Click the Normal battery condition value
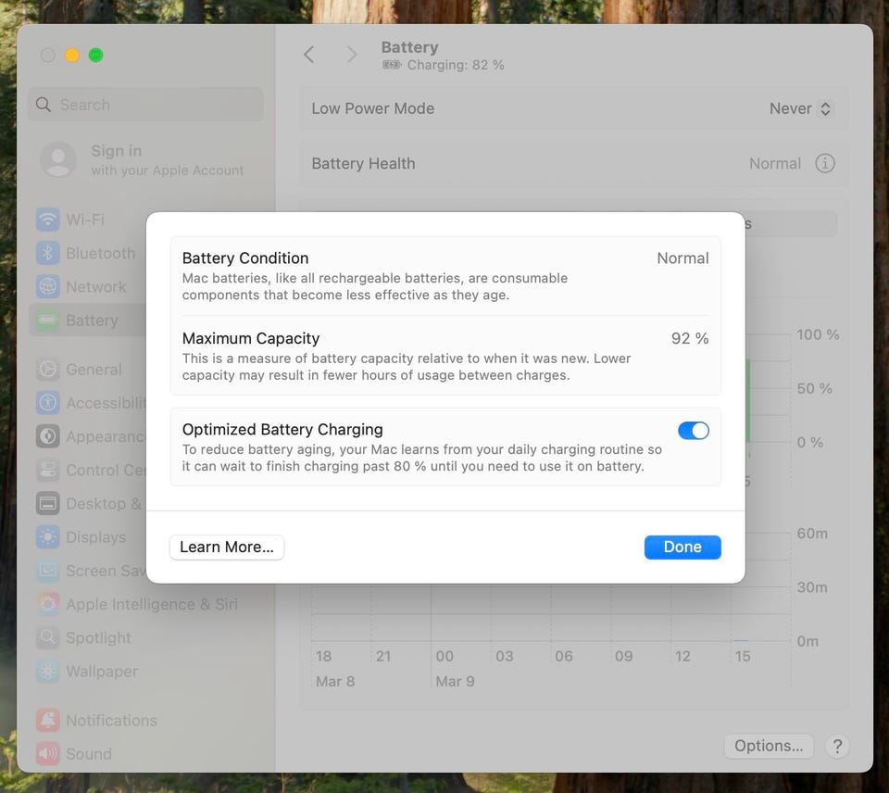889x793 pixels. pos(682,258)
